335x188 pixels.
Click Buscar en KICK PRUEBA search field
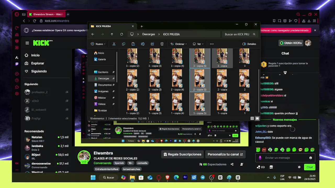click(240, 34)
